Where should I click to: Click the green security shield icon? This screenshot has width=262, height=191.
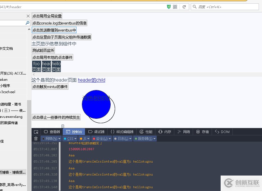(x=169, y=7)
